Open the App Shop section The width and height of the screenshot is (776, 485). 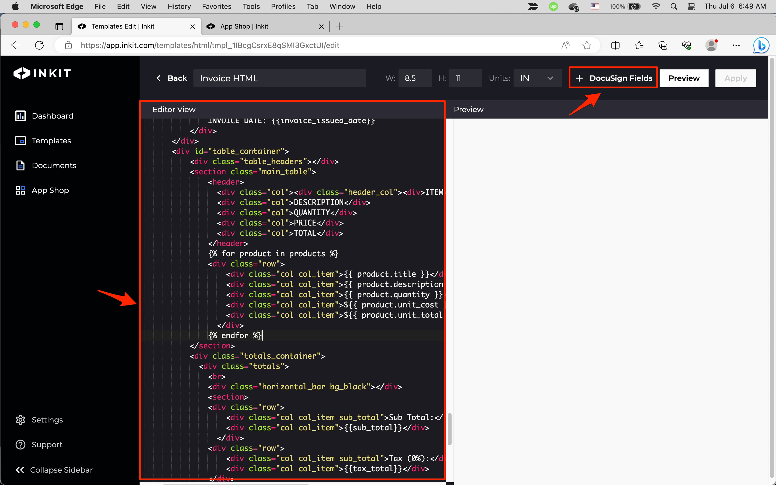tap(50, 190)
